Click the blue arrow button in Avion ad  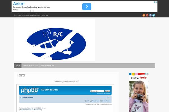[x=87, y=7]
